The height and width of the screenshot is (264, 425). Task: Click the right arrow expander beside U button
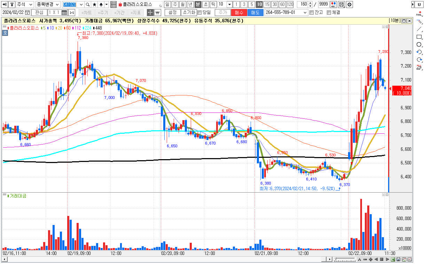coord(413,5)
